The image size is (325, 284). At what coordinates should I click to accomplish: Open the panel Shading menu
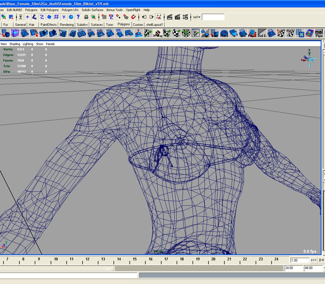coord(15,44)
